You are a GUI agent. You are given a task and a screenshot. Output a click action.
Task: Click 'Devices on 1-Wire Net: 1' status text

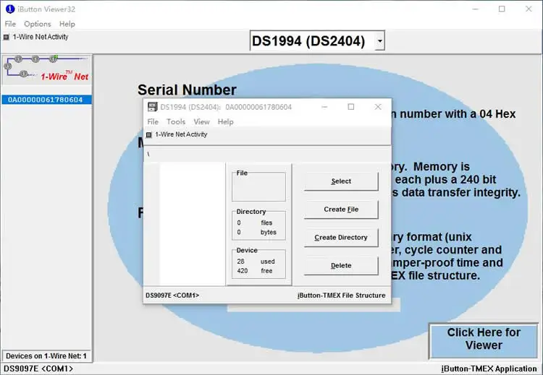point(46,356)
